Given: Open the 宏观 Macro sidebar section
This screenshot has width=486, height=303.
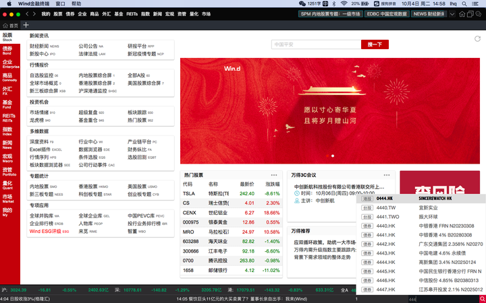Looking at the screenshot, I should click(10, 158).
